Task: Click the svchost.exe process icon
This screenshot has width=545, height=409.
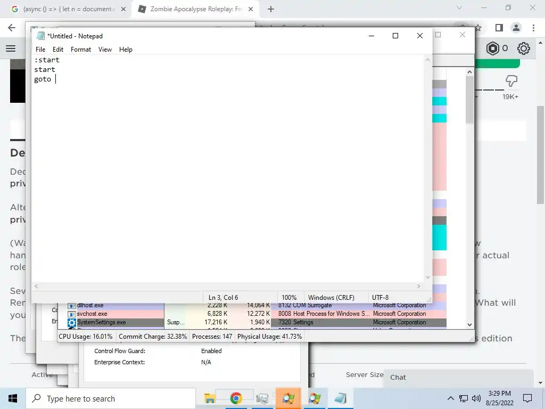Action: [x=72, y=314]
